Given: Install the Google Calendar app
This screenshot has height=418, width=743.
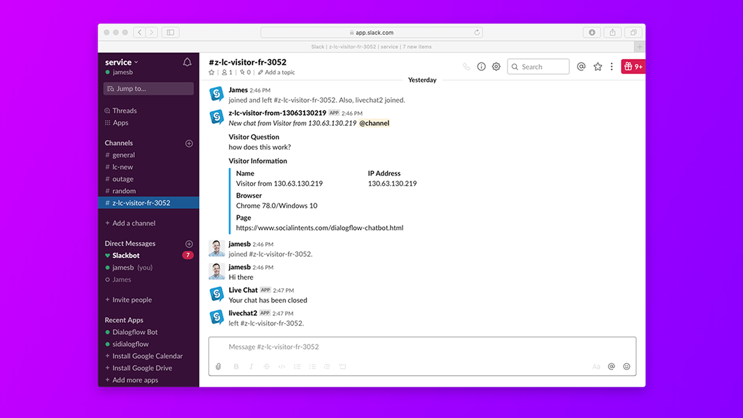Looking at the screenshot, I should [149, 356].
